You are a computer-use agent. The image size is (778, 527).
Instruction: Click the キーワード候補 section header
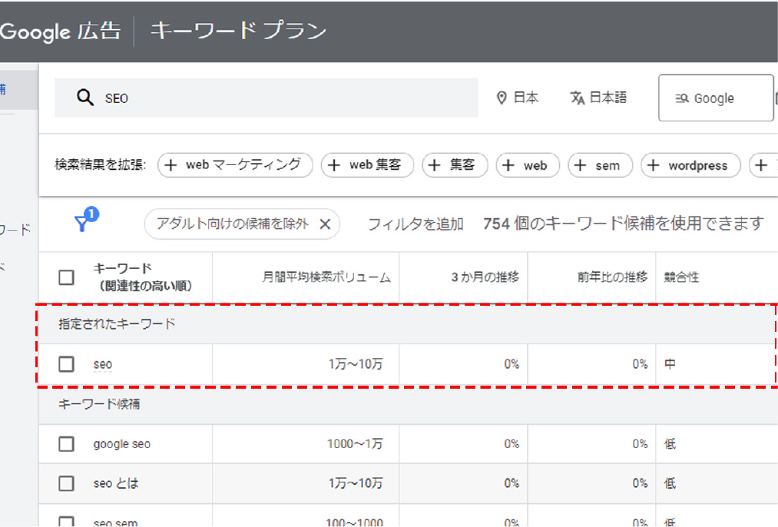99,404
